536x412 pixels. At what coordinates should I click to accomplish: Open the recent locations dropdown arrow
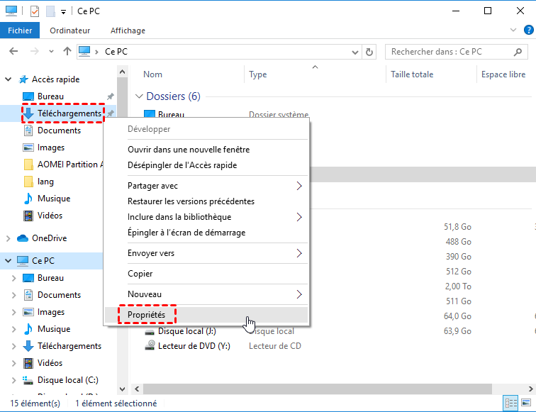51,52
